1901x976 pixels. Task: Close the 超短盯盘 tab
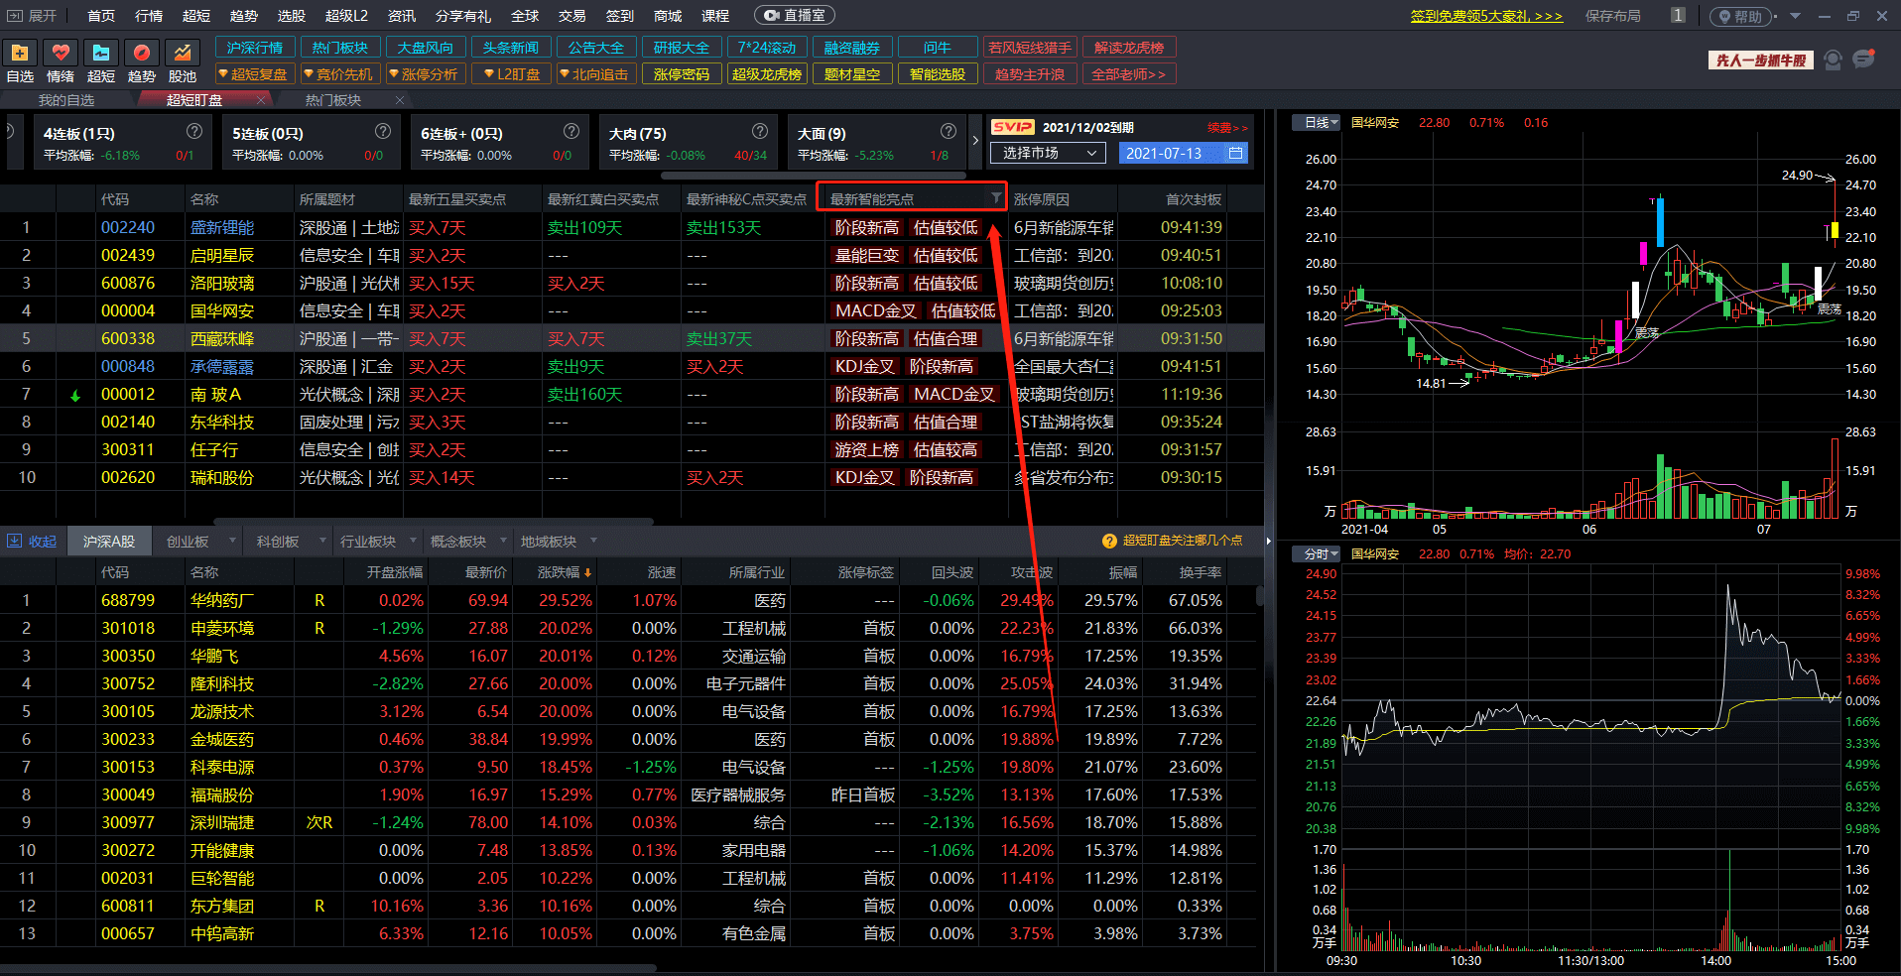261,100
